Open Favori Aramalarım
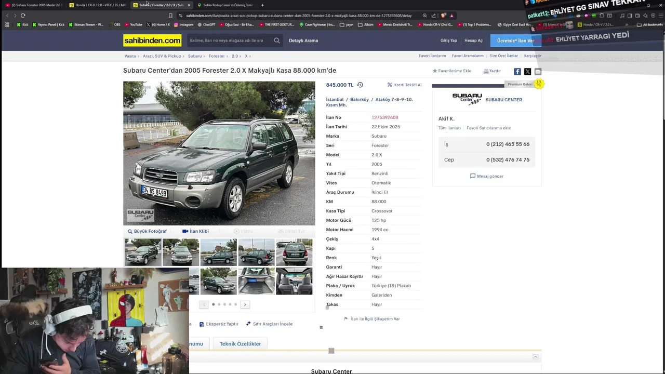This screenshot has width=665, height=374. [x=468, y=56]
